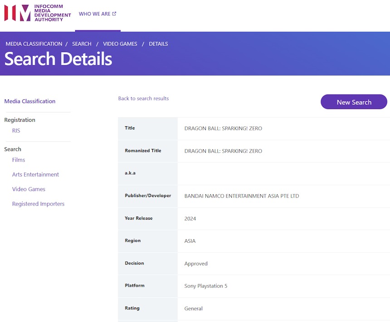This screenshot has width=390, height=322.
Task: Open Registered Importers in sidebar
Action: tap(38, 204)
